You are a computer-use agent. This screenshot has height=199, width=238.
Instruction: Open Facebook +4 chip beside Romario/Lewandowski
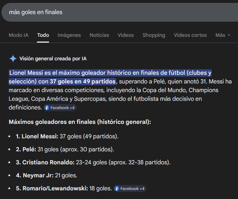point(130,189)
